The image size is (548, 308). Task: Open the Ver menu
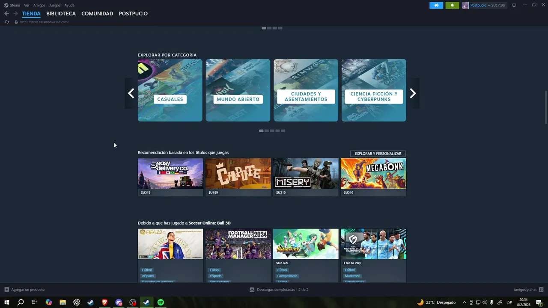[x=27, y=5]
